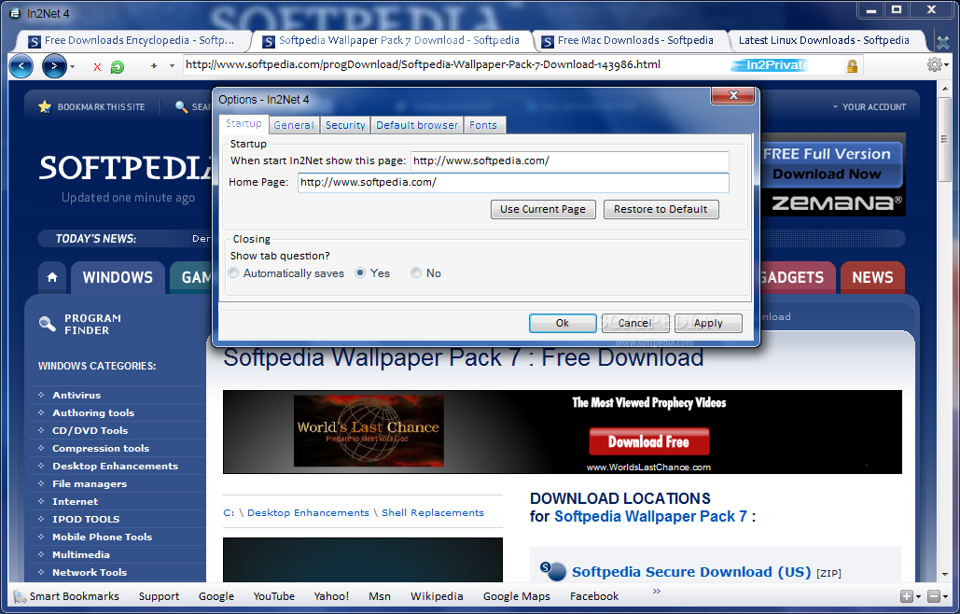Click Apply in the Options dialog
This screenshot has height=614, width=960.
(708, 323)
